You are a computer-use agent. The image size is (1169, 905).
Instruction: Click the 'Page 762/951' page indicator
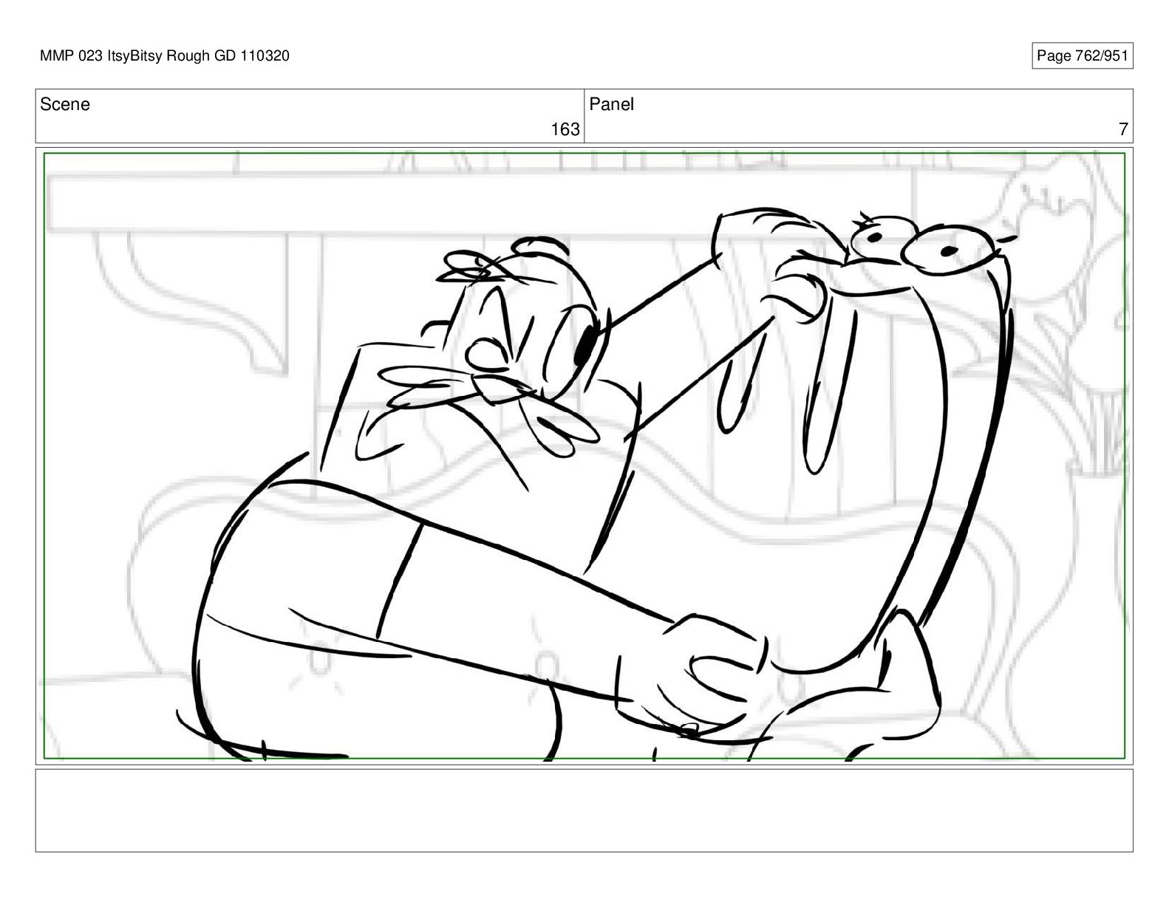pos(1082,56)
